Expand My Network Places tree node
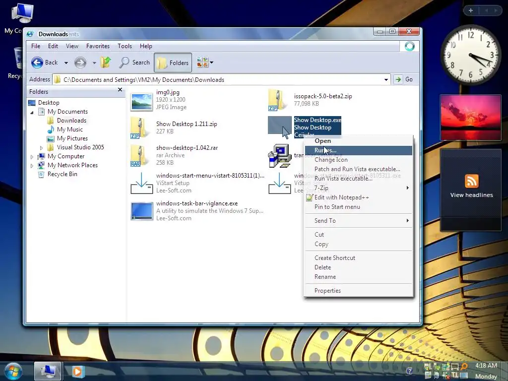This screenshot has height=381, width=508. pyautogui.click(x=32, y=166)
